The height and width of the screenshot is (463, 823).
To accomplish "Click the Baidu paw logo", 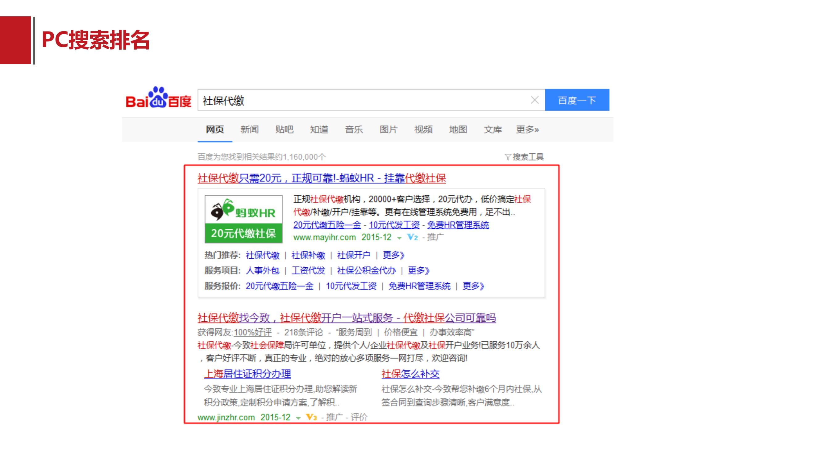I will click(159, 98).
